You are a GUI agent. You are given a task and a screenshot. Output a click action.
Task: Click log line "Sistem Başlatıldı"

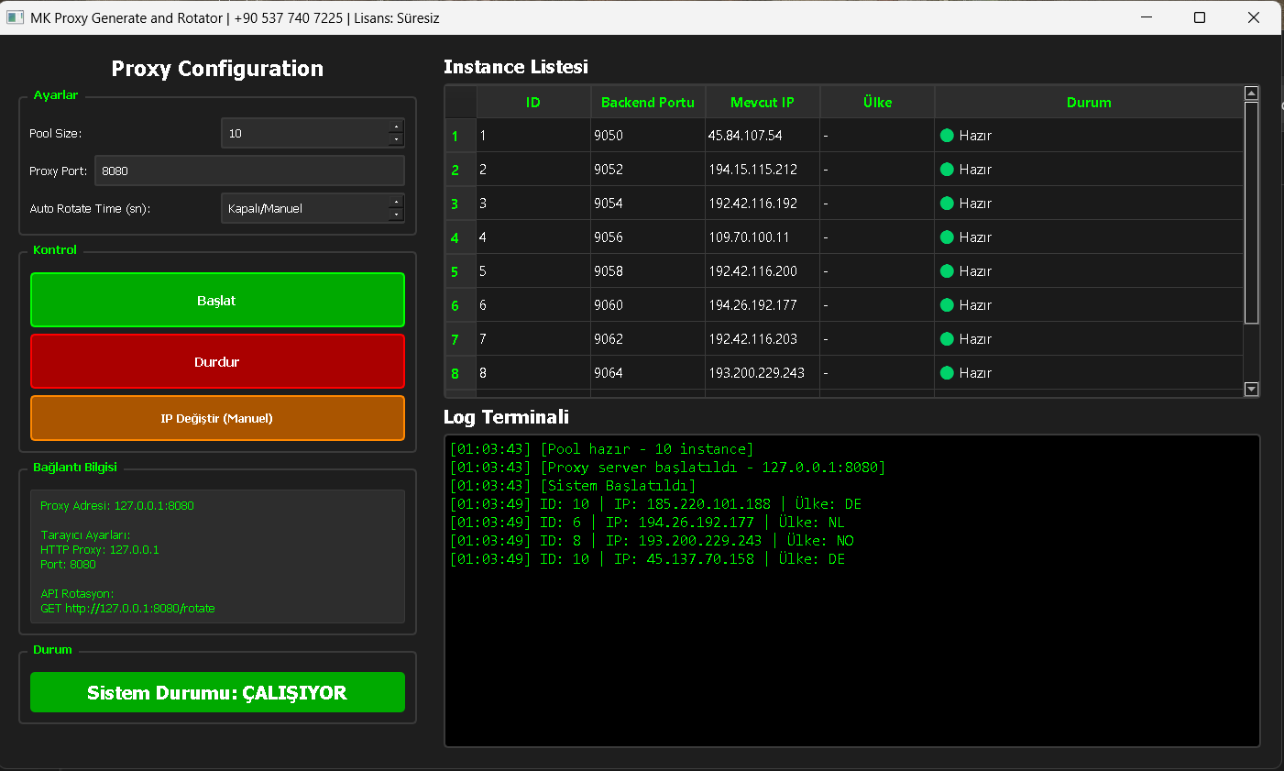tap(573, 486)
